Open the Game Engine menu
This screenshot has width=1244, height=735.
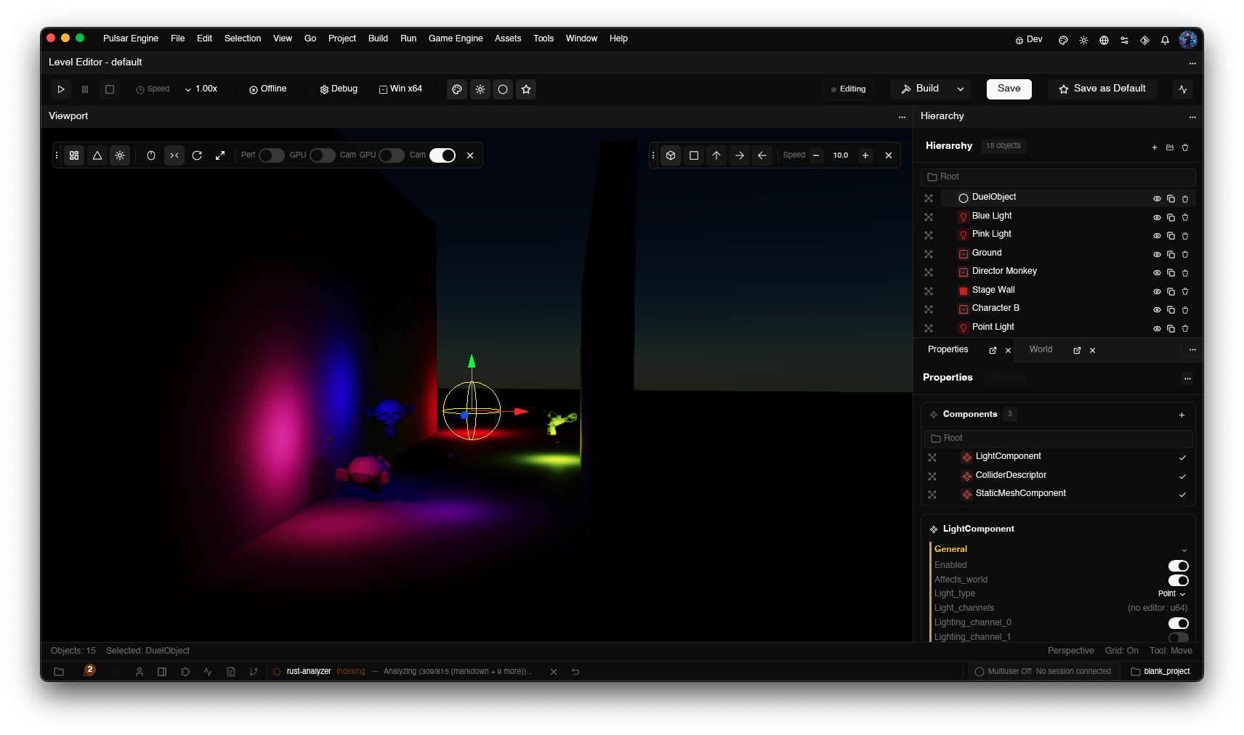(456, 38)
